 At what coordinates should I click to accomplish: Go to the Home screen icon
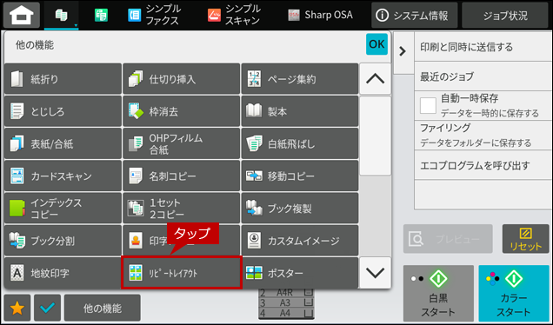(22, 15)
